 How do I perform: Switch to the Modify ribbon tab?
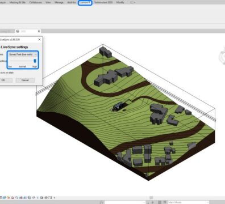(x=120, y=2)
